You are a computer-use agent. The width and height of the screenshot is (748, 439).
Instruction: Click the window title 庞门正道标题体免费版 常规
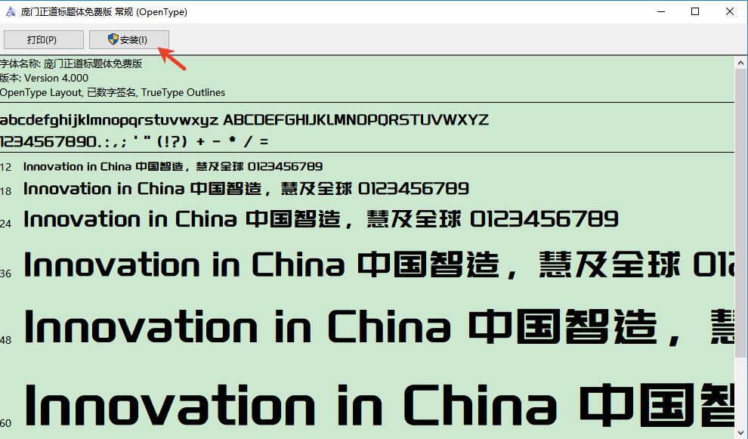(104, 12)
